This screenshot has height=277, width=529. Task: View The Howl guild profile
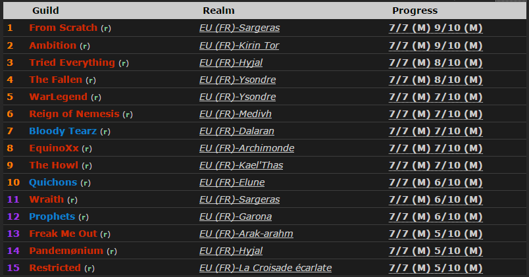click(53, 165)
